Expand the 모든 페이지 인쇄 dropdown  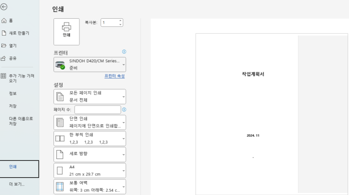pos(90,97)
